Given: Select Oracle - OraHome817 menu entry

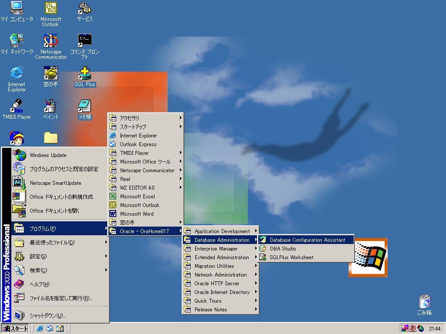Looking at the screenshot, I should tap(145, 231).
